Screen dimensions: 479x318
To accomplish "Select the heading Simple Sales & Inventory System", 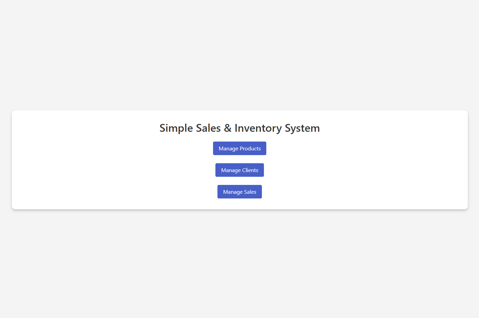I will click(x=240, y=128).
